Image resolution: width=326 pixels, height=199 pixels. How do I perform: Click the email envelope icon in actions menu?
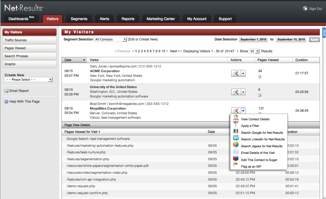click(236, 151)
